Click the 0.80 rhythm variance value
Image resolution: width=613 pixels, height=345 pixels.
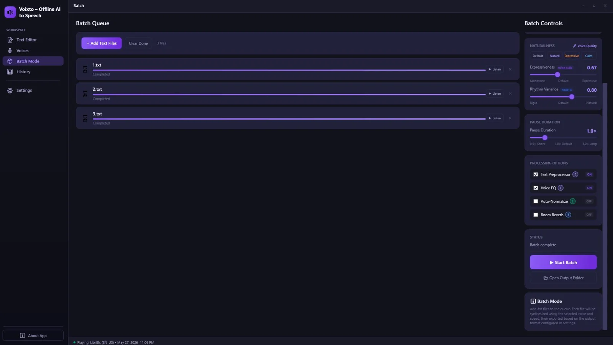pos(592,90)
